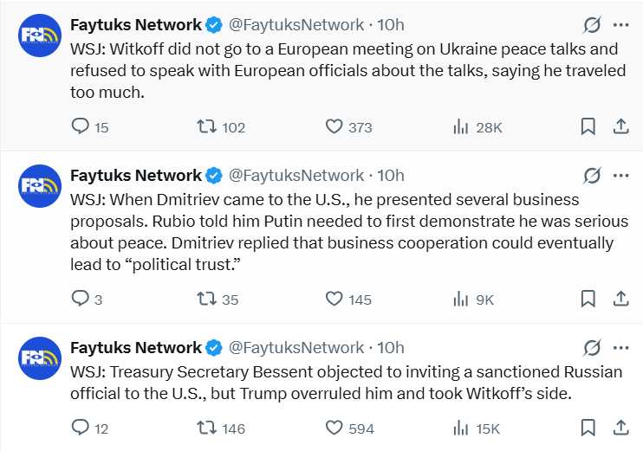This screenshot has width=643, height=451.
Task: Open the 10h timestamp of the Dmitriev tweet
Action: [391, 176]
